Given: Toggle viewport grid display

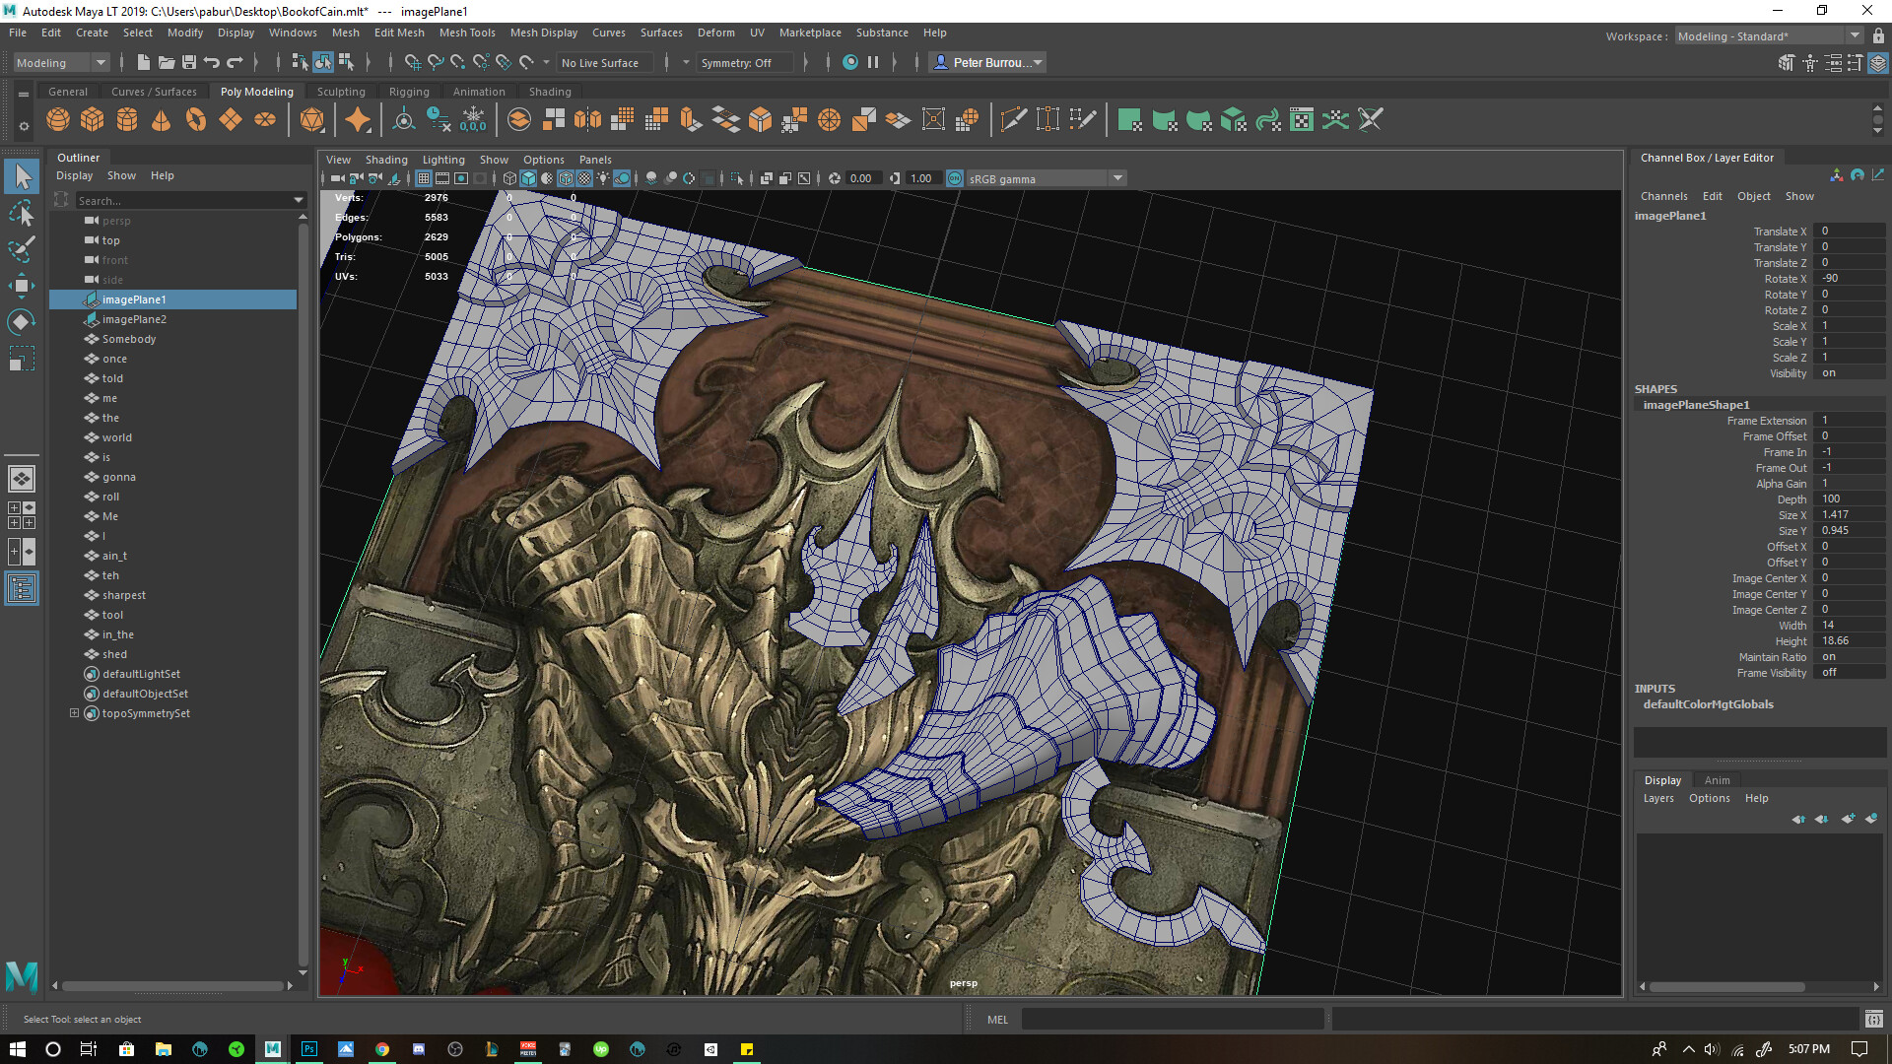Looking at the screenshot, I should (424, 178).
